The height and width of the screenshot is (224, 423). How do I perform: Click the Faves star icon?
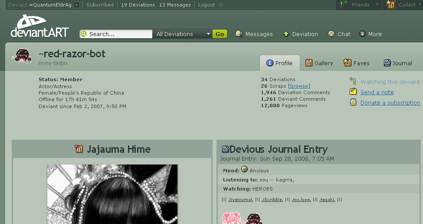pyautogui.click(x=347, y=63)
